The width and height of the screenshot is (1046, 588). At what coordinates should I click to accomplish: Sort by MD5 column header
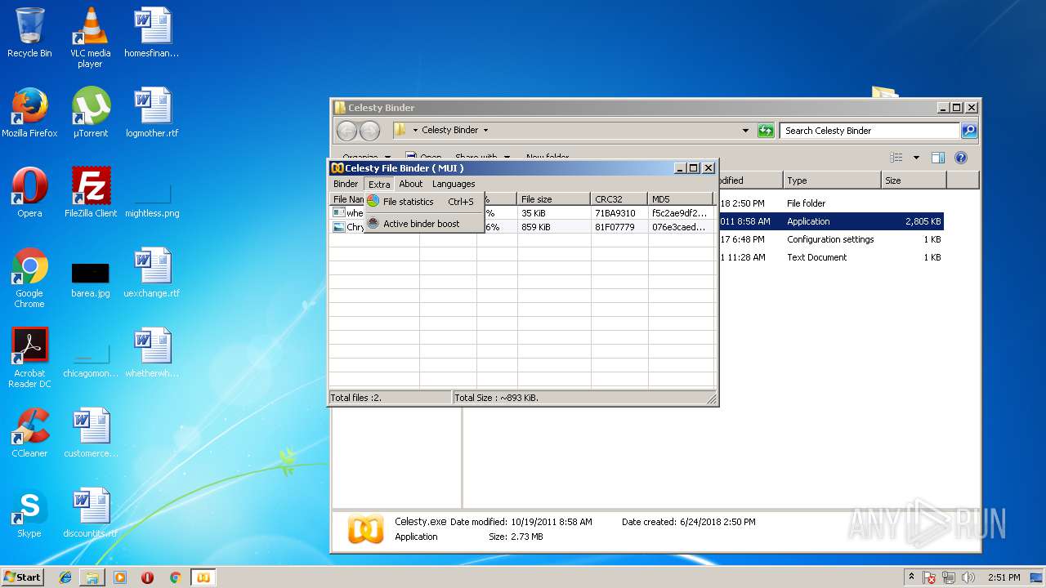coord(681,198)
